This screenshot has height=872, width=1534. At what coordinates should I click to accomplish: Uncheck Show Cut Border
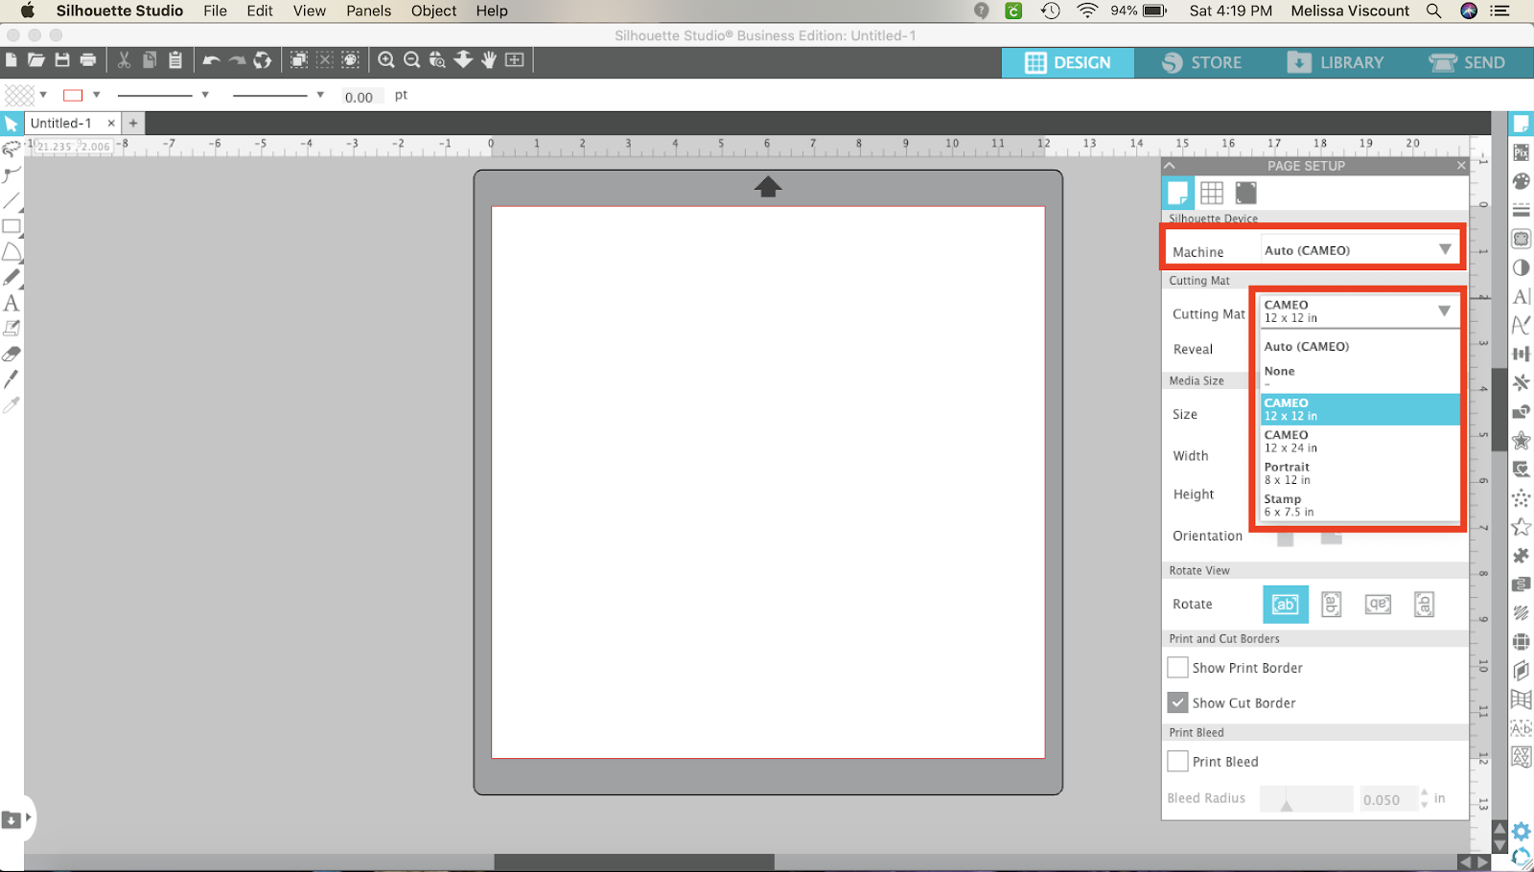pyautogui.click(x=1178, y=702)
